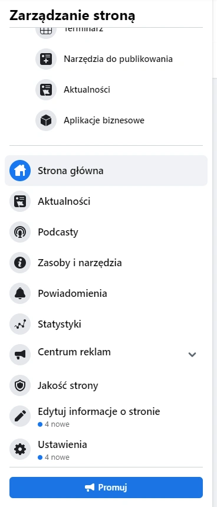Click the Zasoby i narzędzia info icon

[x=20, y=263]
